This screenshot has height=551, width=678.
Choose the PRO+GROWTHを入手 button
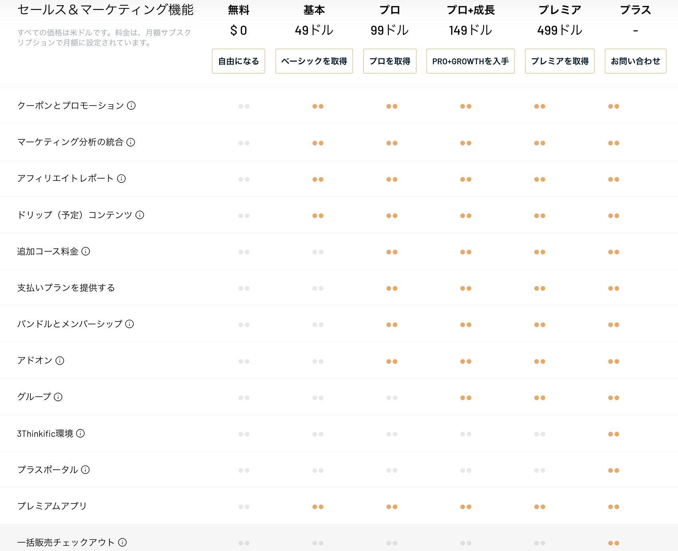coord(470,61)
